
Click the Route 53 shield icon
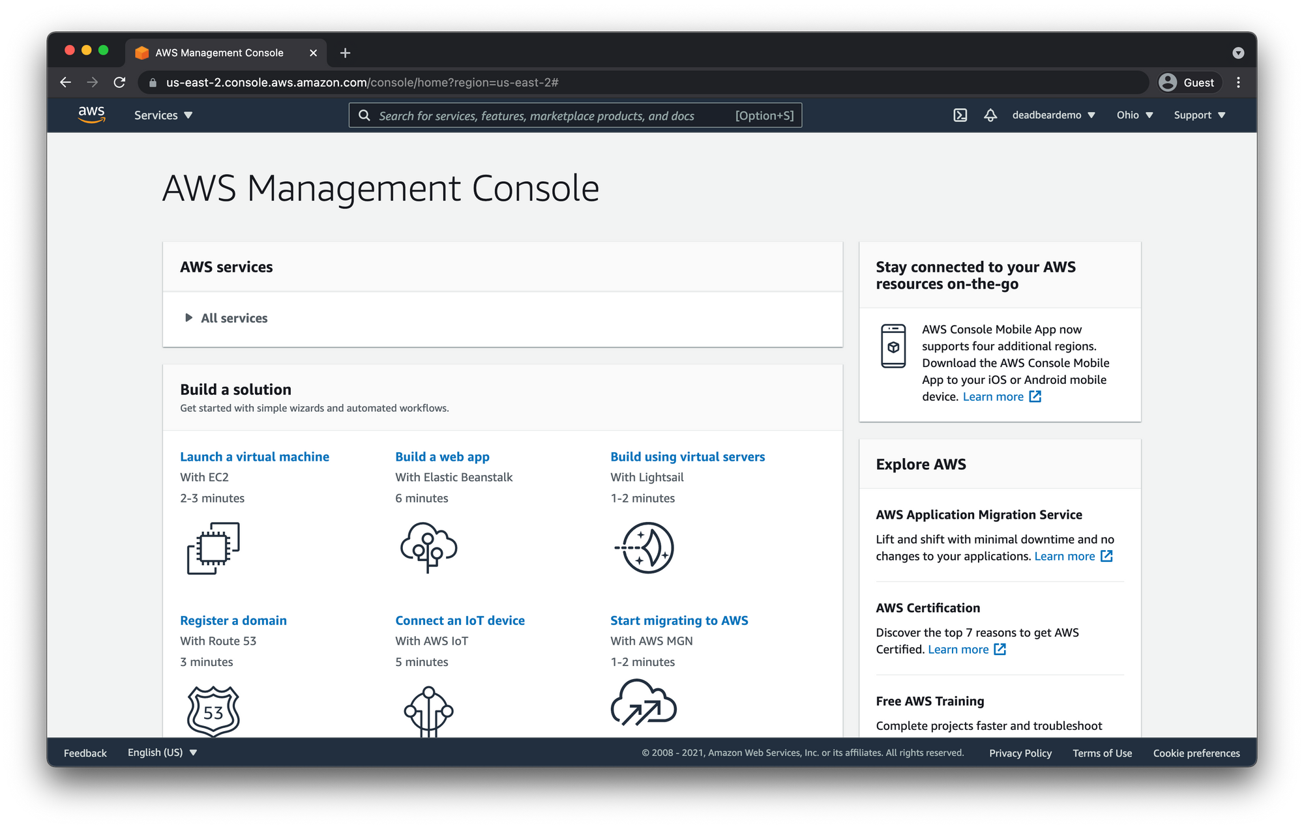coord(213,711)
